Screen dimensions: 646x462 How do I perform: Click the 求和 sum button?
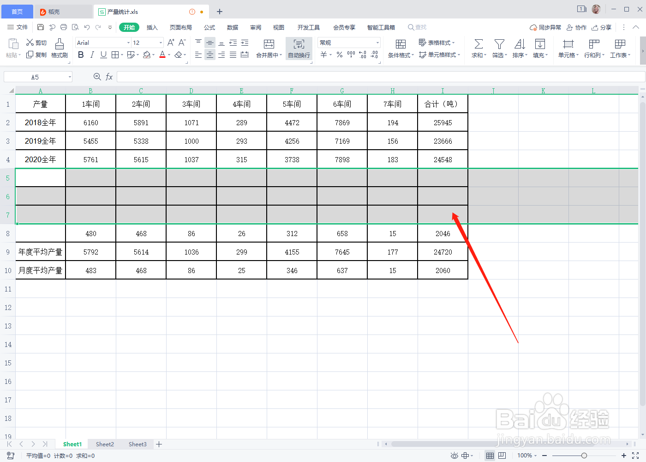(x=479, y=49)
